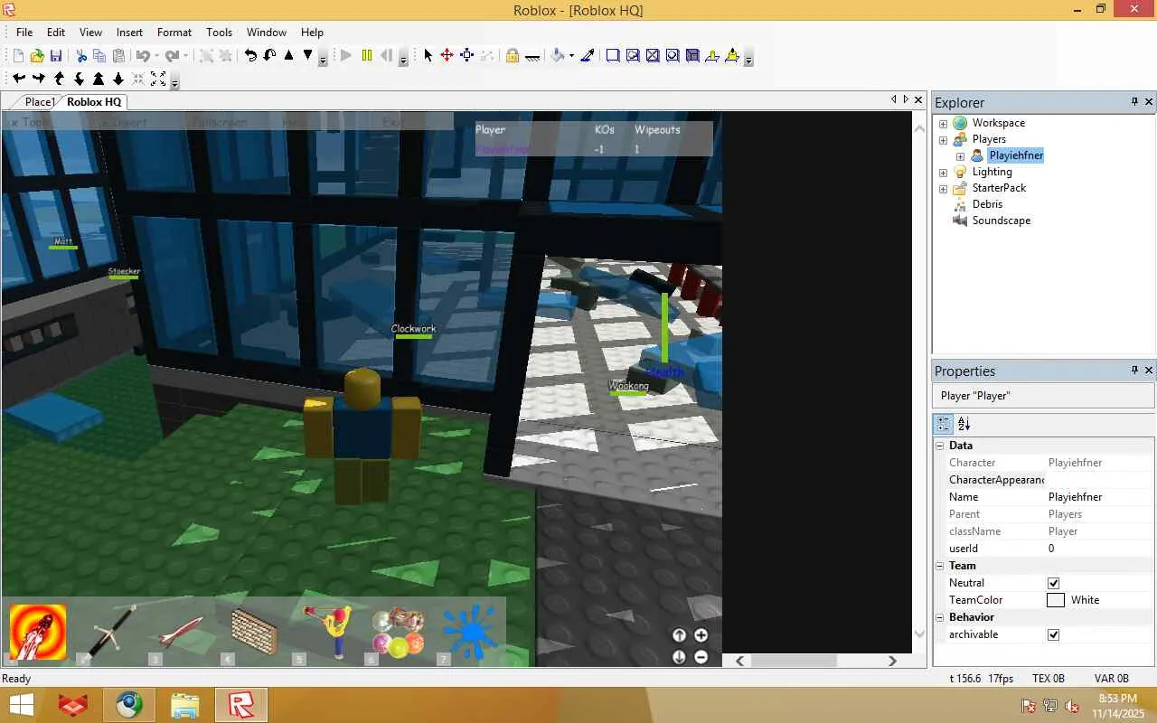Collapse the Team property section
This screenshot has width=1157, height=723.
click(940, 566)
